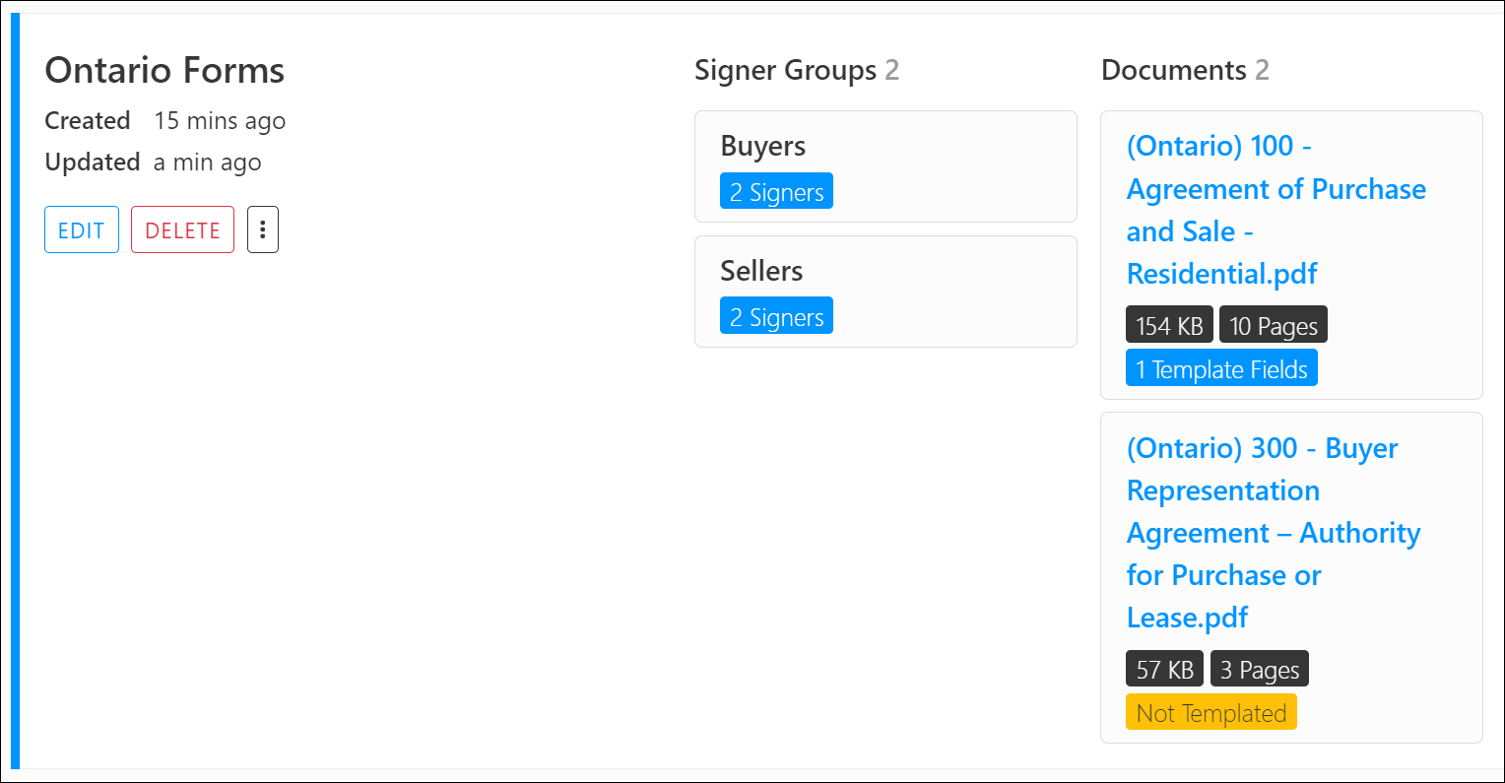Viewport: 1505px width, 783px height.
Task: Select the Buyers signer group card
Action: pos(884,166)
